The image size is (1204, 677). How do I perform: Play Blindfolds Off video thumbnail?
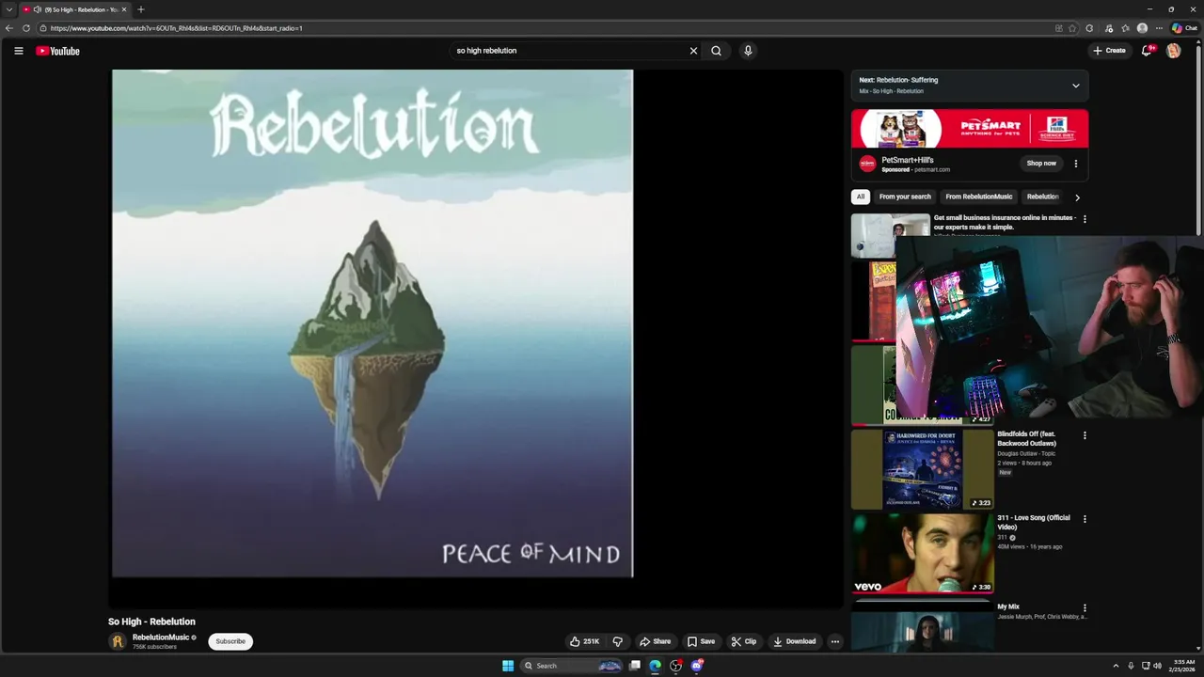[923, 469]
